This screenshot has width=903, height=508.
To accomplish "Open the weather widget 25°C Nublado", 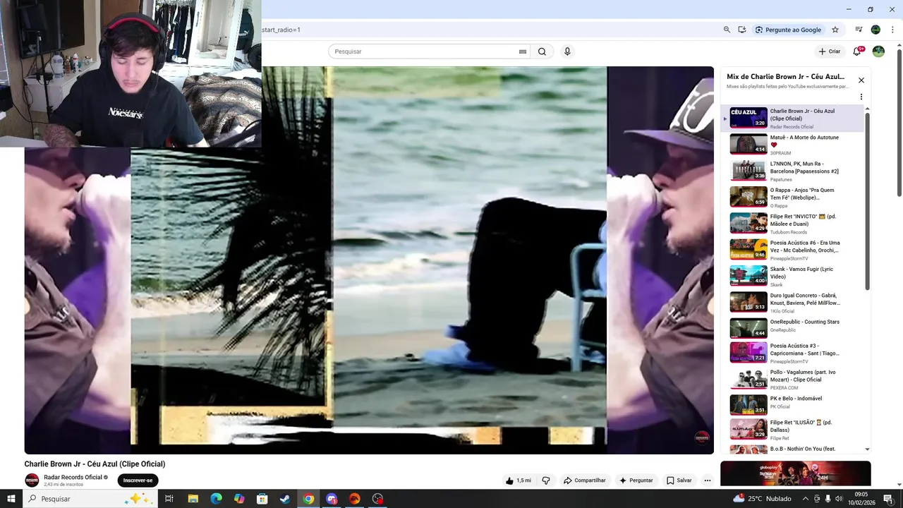I will (761, 498).
